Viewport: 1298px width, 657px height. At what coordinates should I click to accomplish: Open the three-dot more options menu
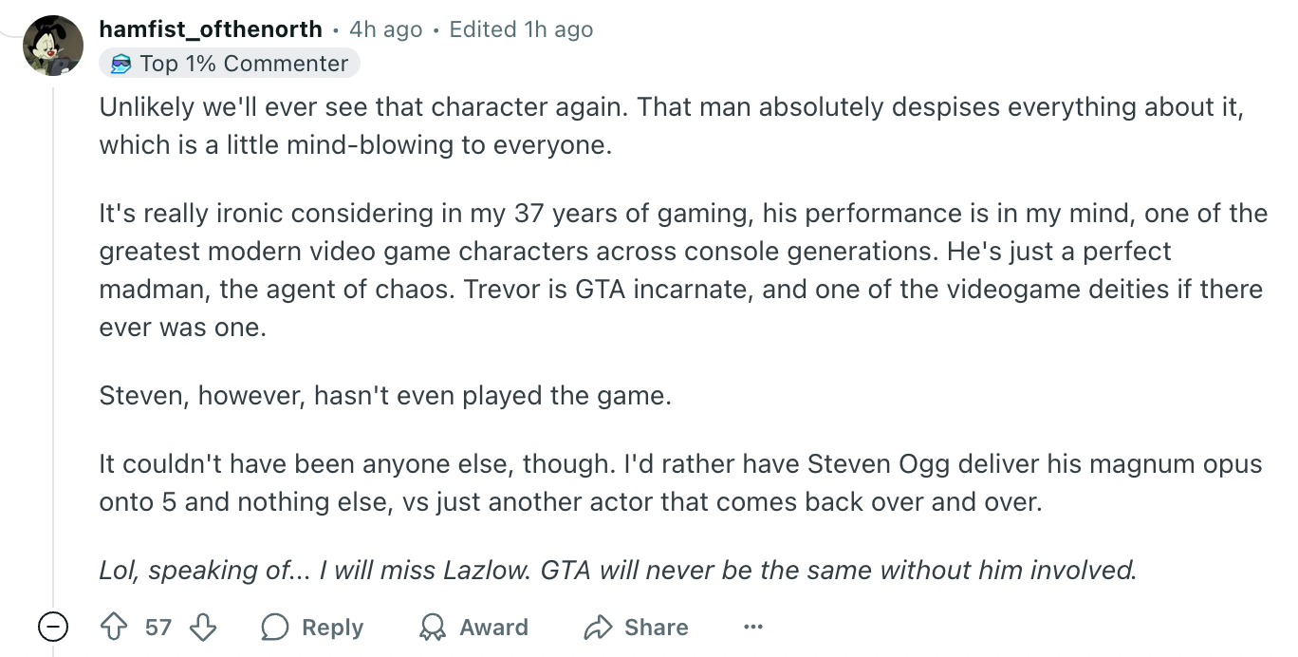(x=753, y=627)
